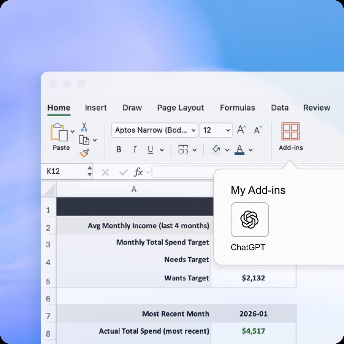Screen dimensions: 344x344
Task: Click the 'My Add-ins' heading
Action: click(258, 190)
